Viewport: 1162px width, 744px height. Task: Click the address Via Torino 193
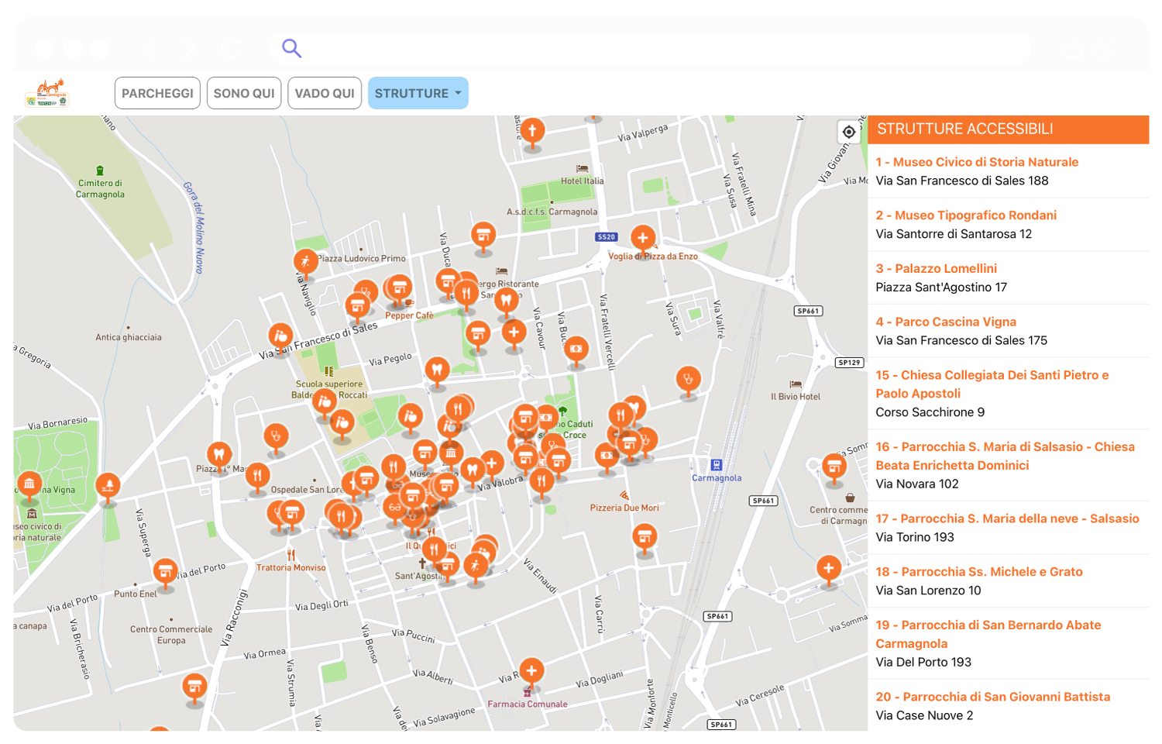915,538
